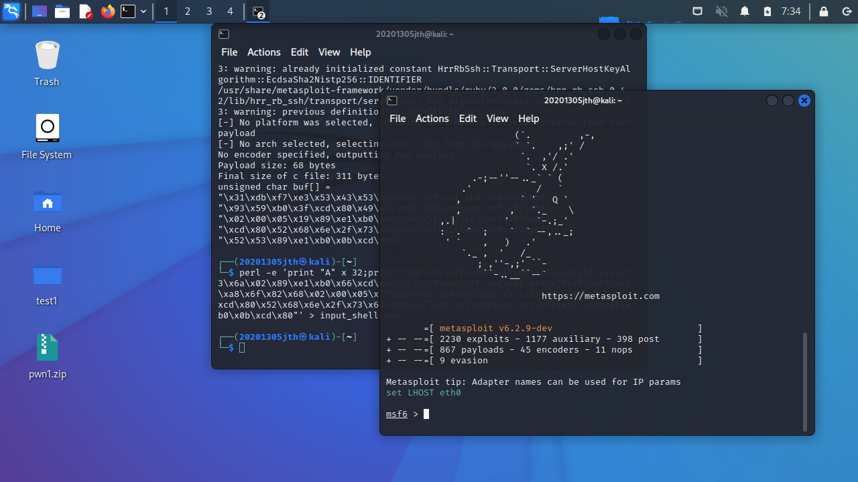This screenshot has width=858, height=482.
Task: Open Help menu in back terminal
Action: 360,52
